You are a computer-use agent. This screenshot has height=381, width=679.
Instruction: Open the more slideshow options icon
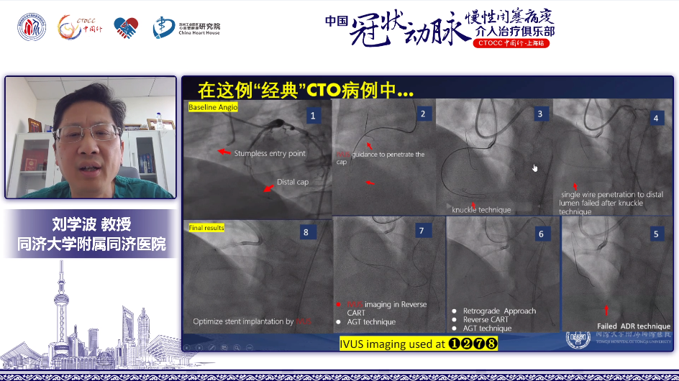248,346
